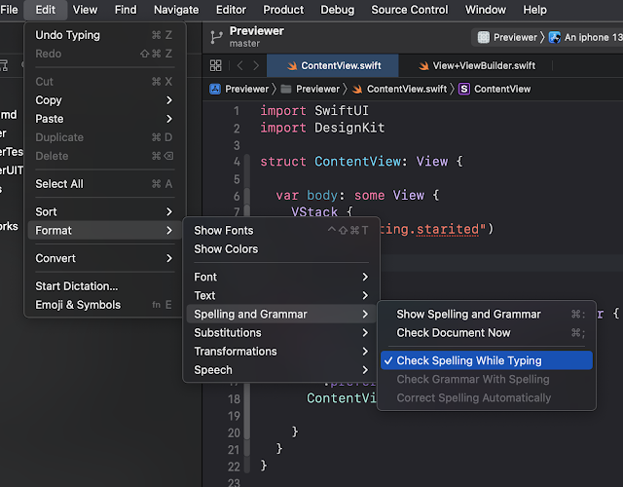Open the Navigate menu
The width and height of the screenshot is (623, 487).
(176, 10)
